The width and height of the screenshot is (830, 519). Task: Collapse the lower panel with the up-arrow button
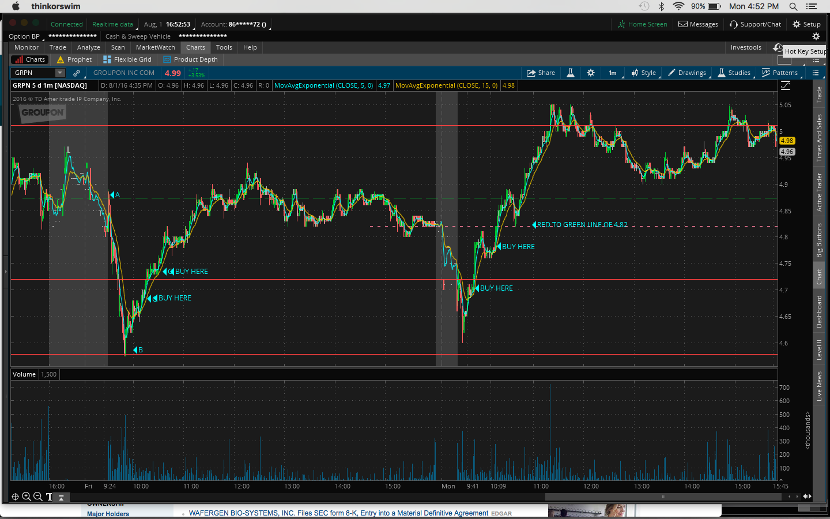(61, 497)
